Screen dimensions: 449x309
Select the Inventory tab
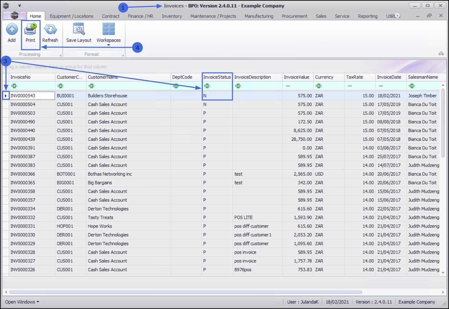[x=172, y=16]
